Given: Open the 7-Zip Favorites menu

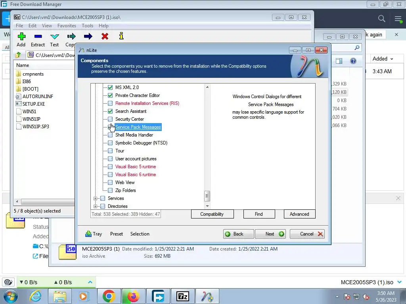Looking at the screenshot, I should pos(67,26).
